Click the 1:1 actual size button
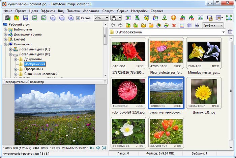Screen dimensions: 236x158 (x=91, y=148)
